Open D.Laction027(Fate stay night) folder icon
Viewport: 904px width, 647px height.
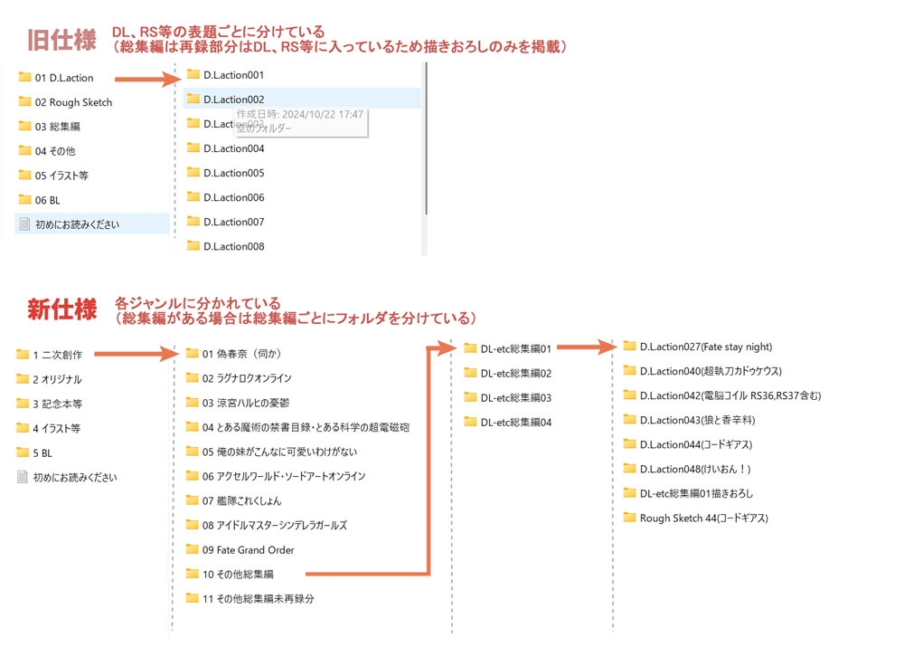tap(629, 347)
